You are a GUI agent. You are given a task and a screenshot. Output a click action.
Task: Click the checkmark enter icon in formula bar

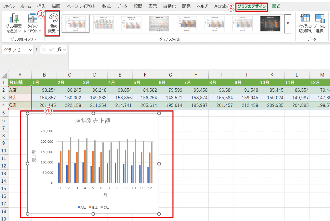[51, 50]
